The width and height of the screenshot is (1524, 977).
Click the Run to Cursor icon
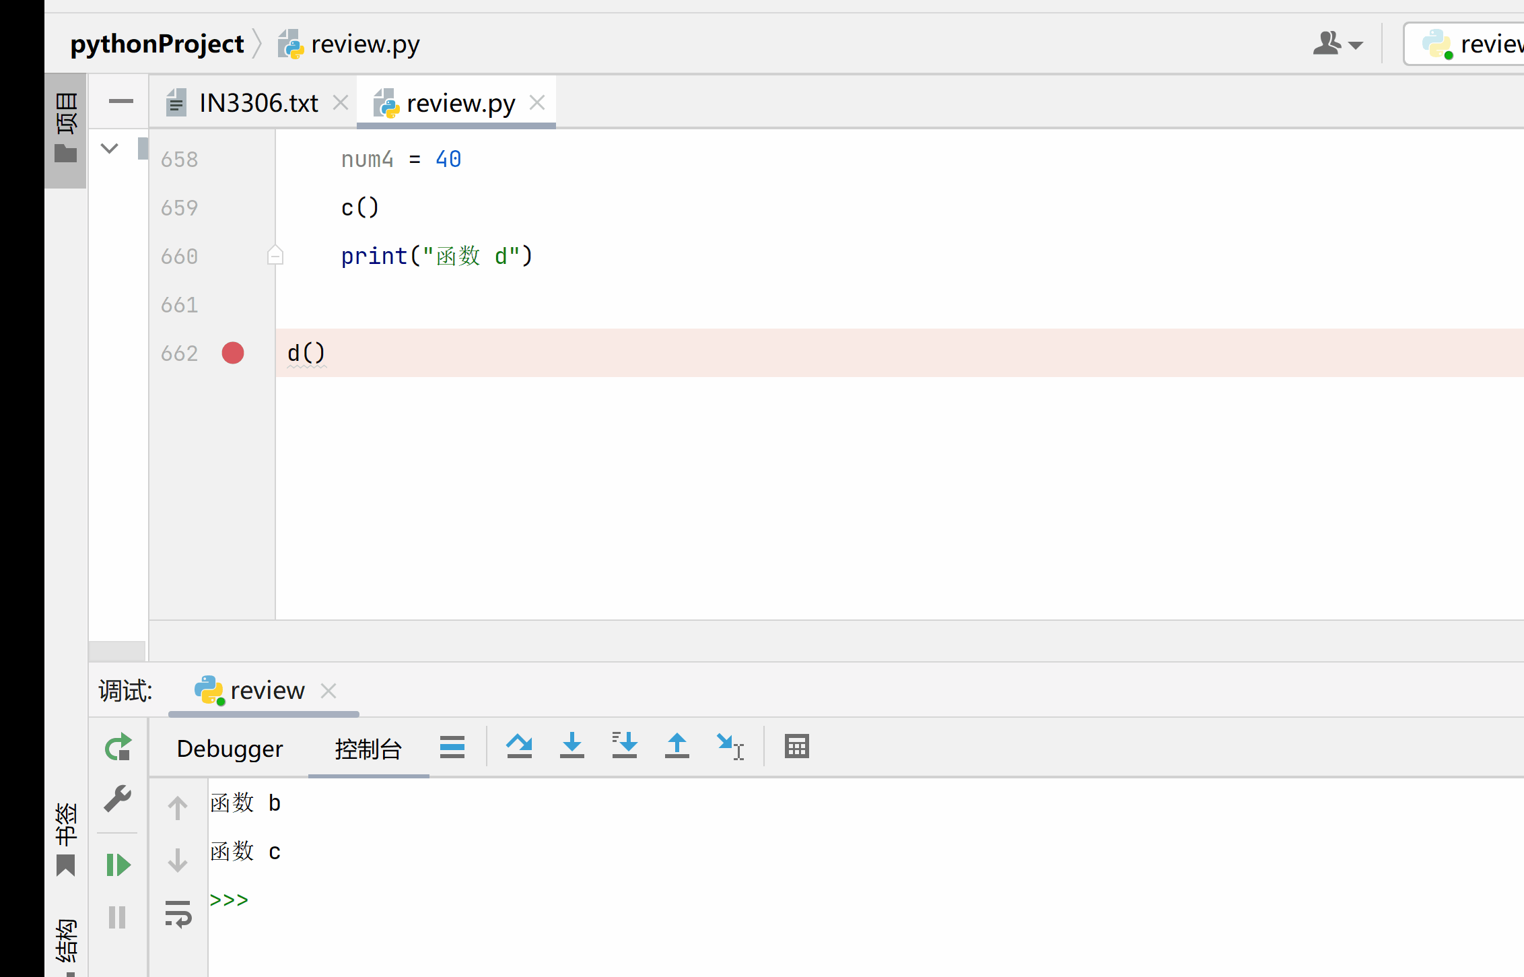point(730,746)
